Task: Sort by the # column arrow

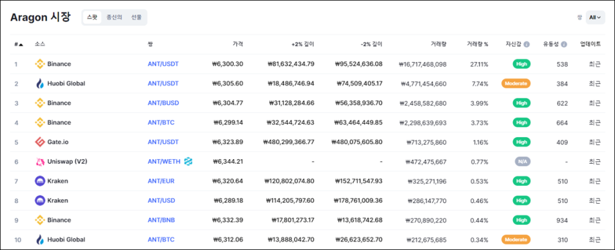Action: (21, 44)
